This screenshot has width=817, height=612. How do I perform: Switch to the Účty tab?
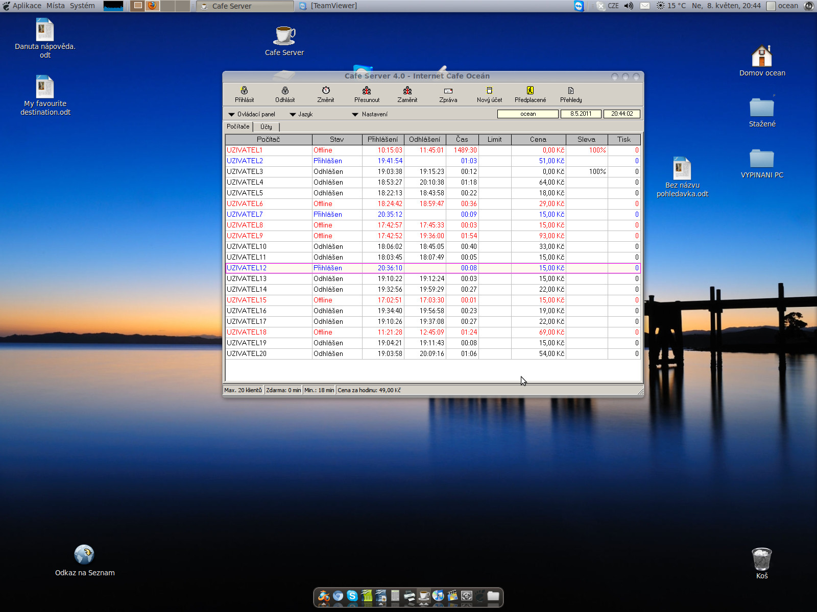click(x=266, y=127)
